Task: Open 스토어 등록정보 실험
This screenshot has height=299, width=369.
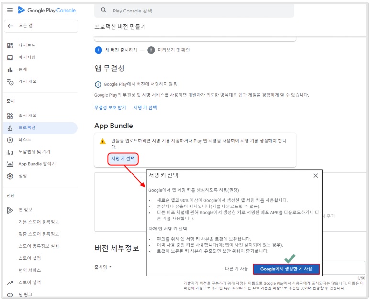Action: coord(39,246)
